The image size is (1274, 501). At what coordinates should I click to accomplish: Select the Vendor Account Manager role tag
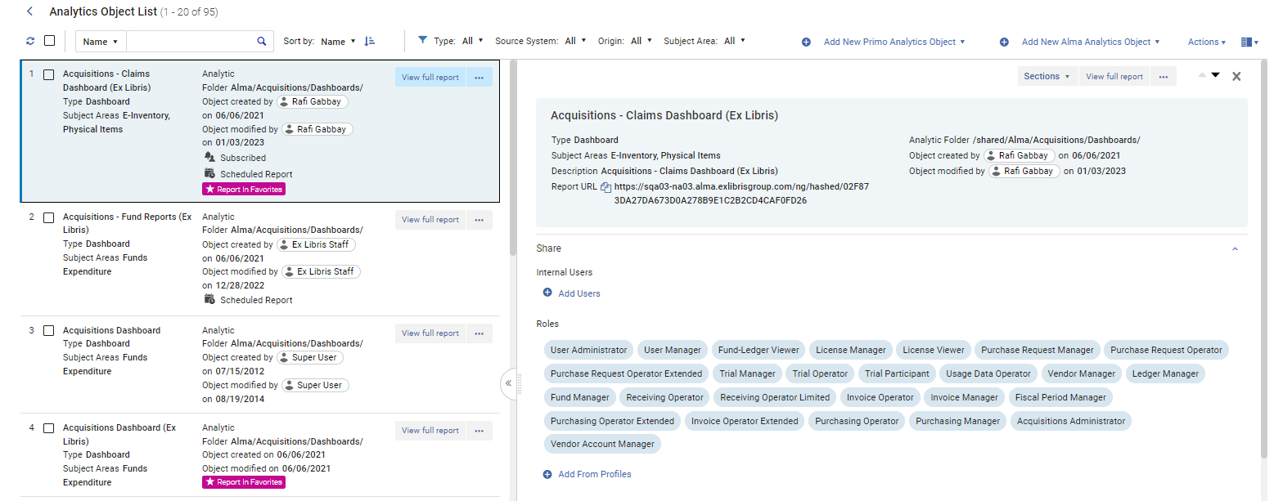[x=602, y=444]
